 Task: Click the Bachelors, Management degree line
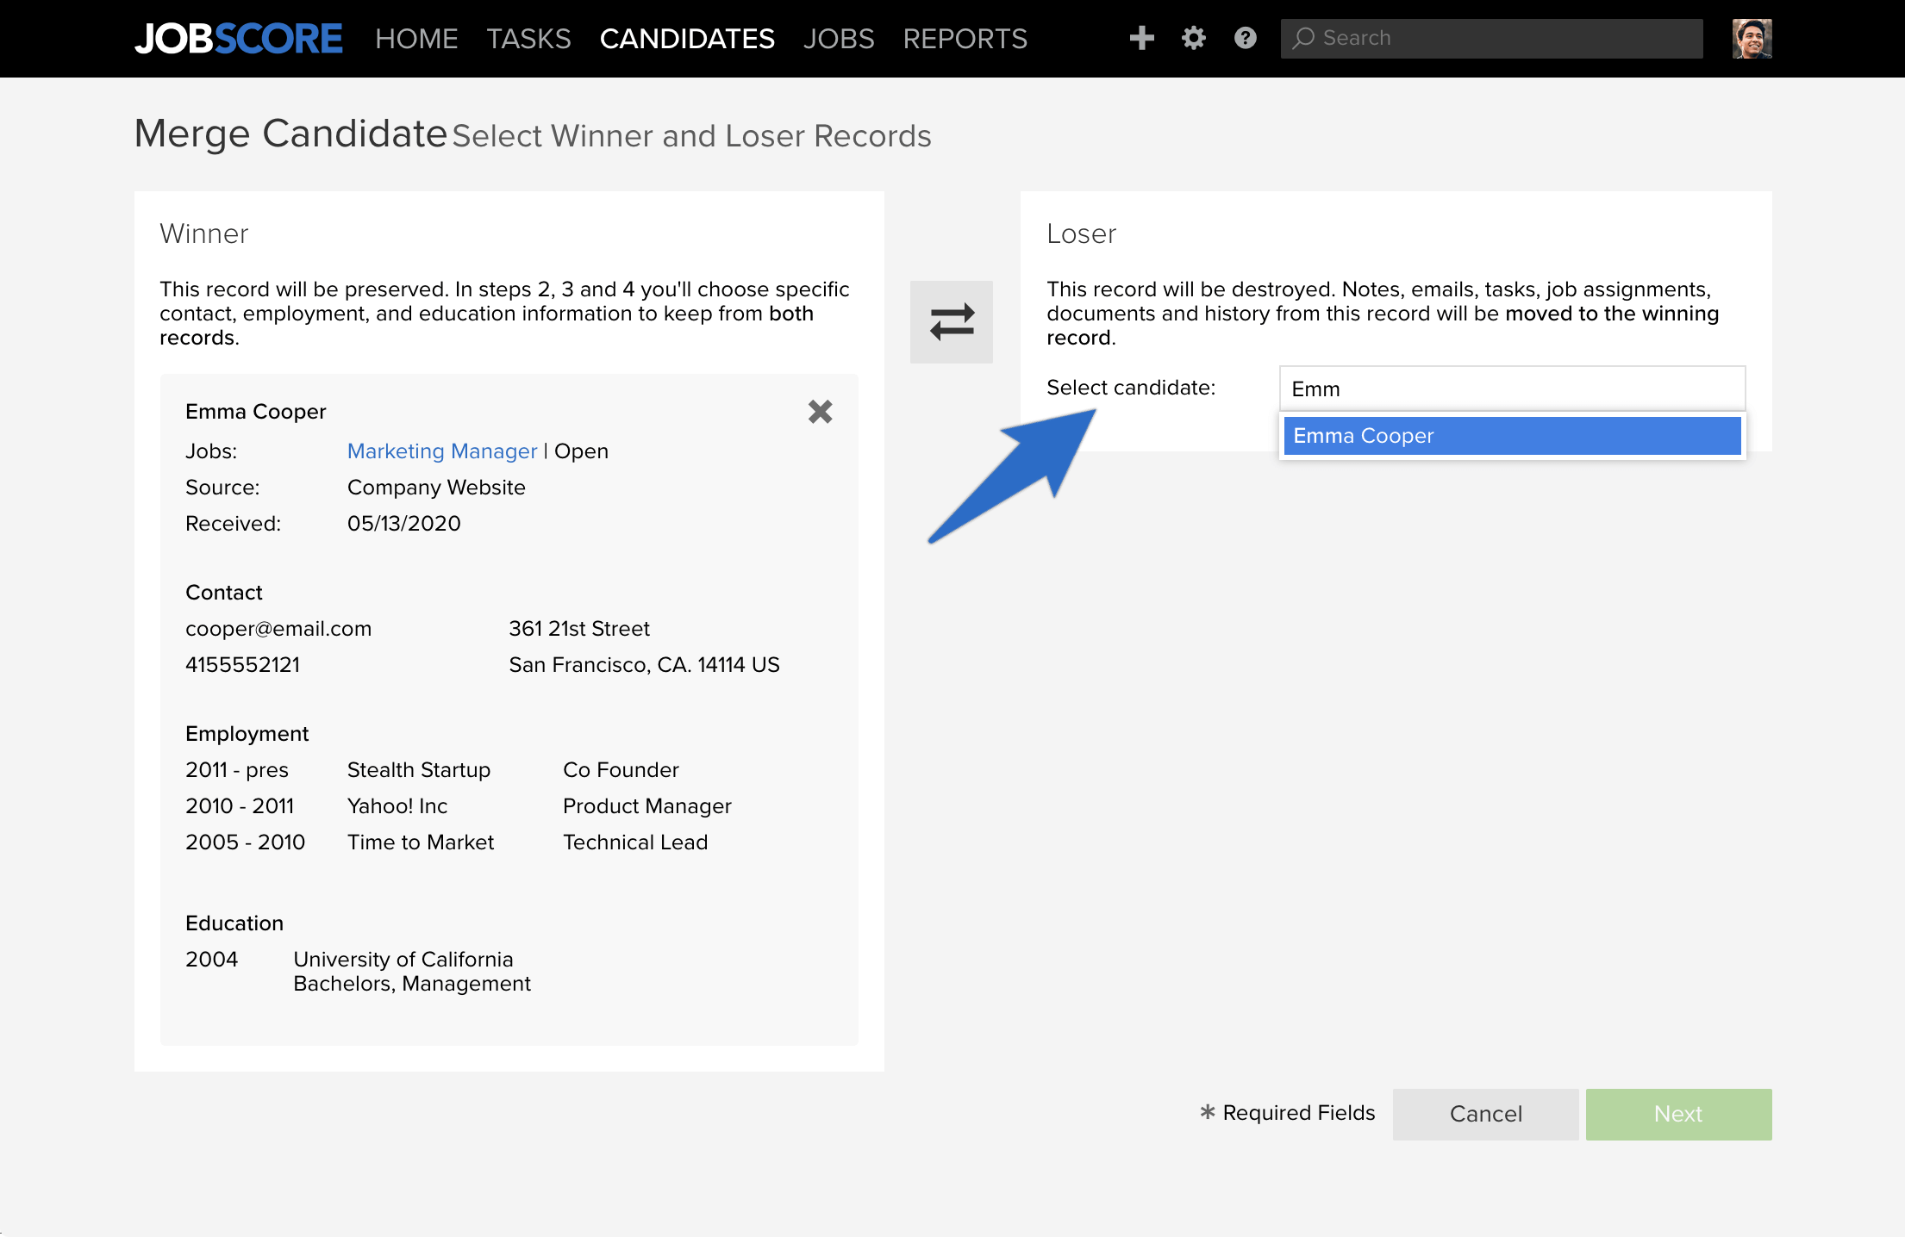(x=412, y=984)
